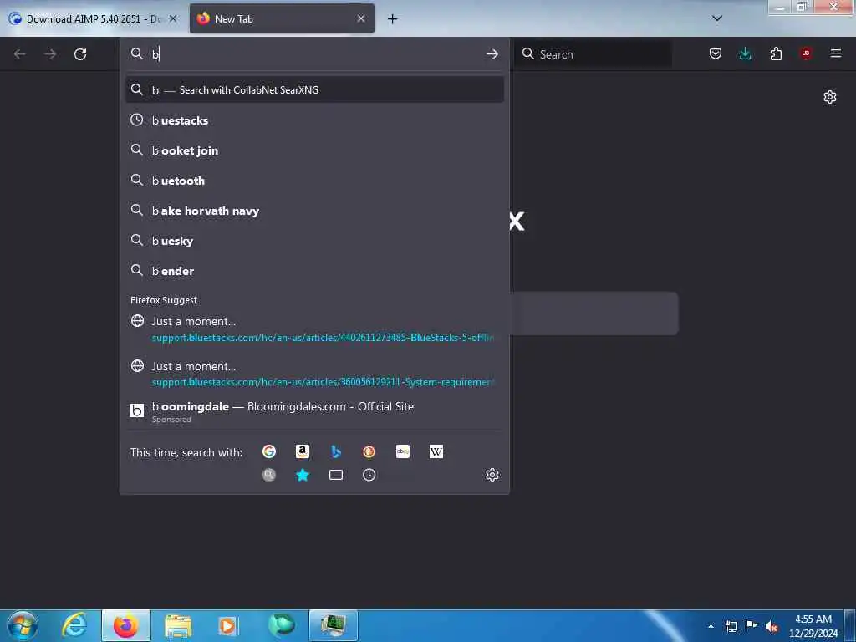The width and height of the screenshot is (856, 642).
Task: Switch to Download AIMP 5.40.2651 tab
Action: pyautogui.click(x=94, y=18)
